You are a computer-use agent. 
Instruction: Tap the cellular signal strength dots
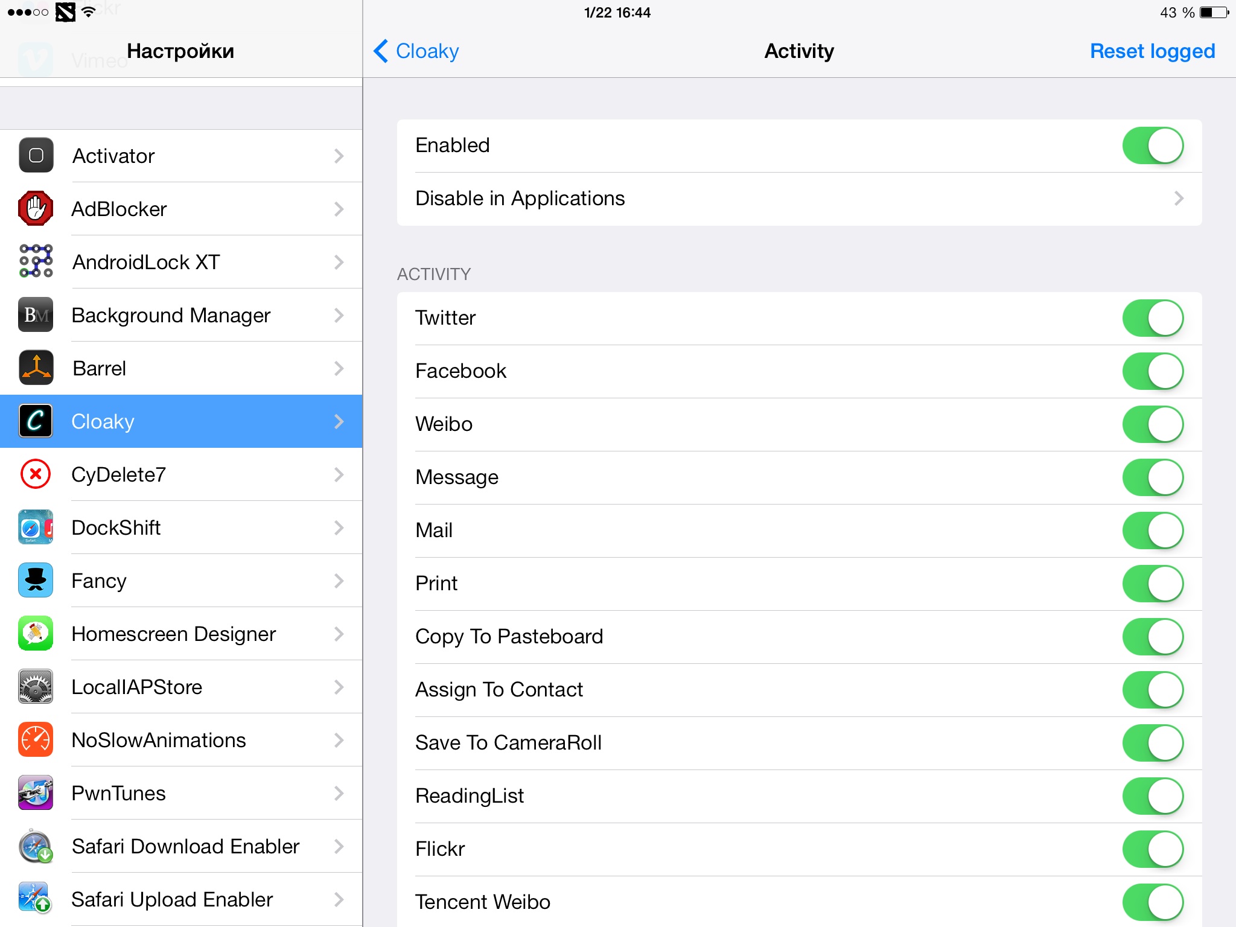point(28,12)
